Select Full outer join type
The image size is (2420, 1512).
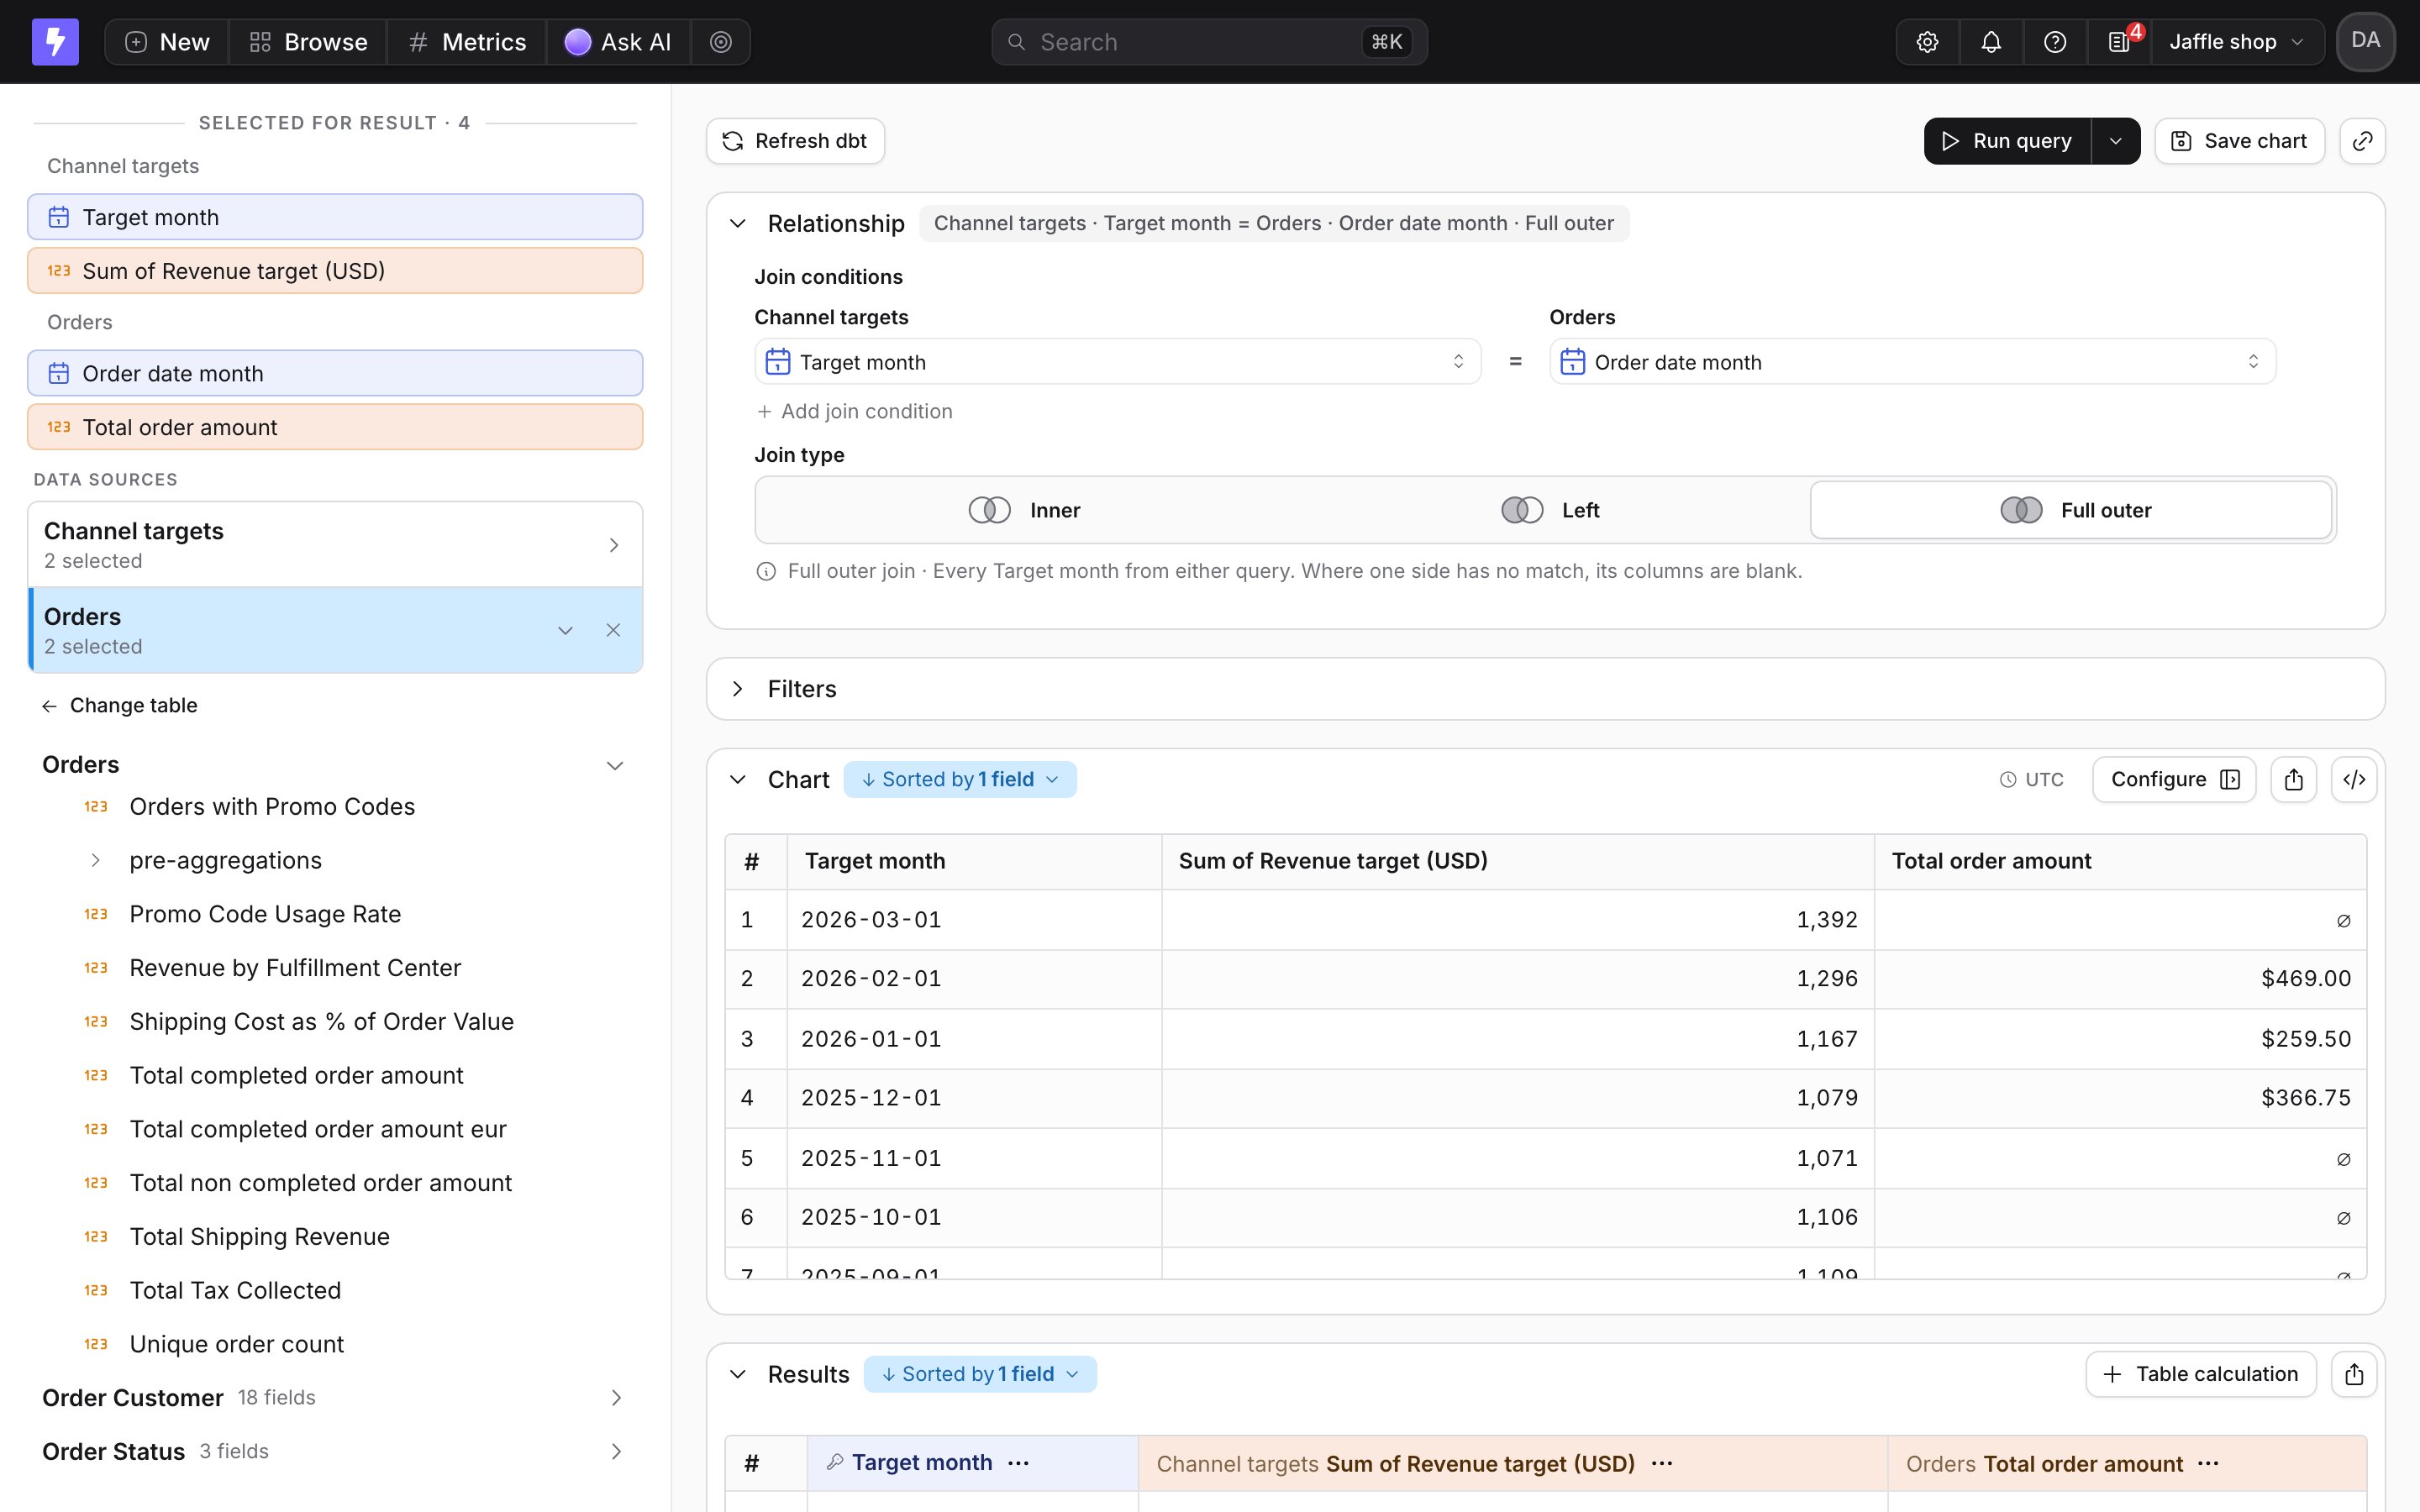point(2072,510)
